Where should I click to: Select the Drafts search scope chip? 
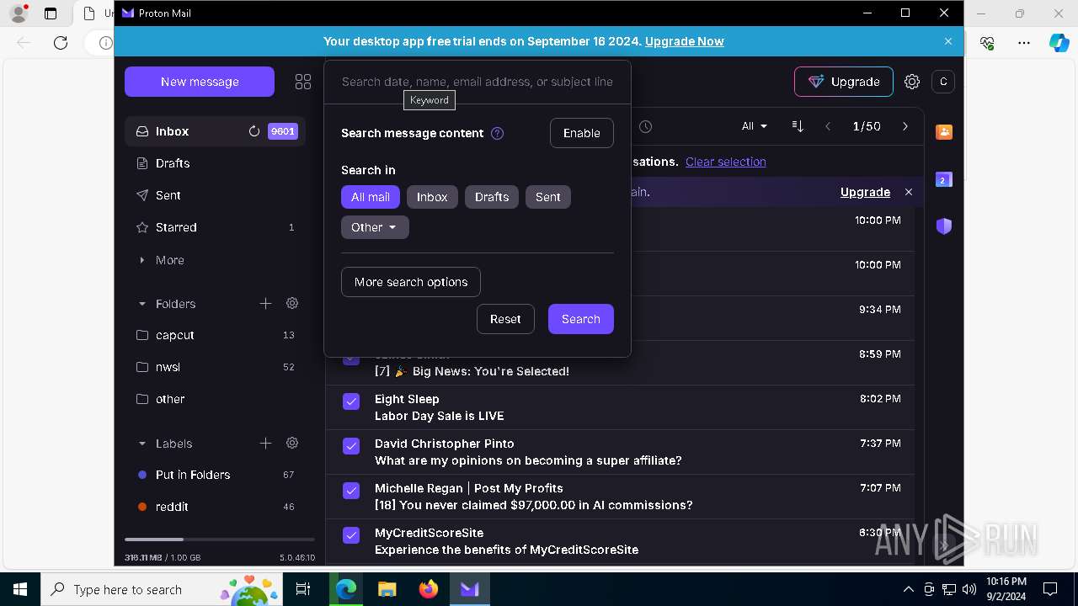tap(492, 197)
